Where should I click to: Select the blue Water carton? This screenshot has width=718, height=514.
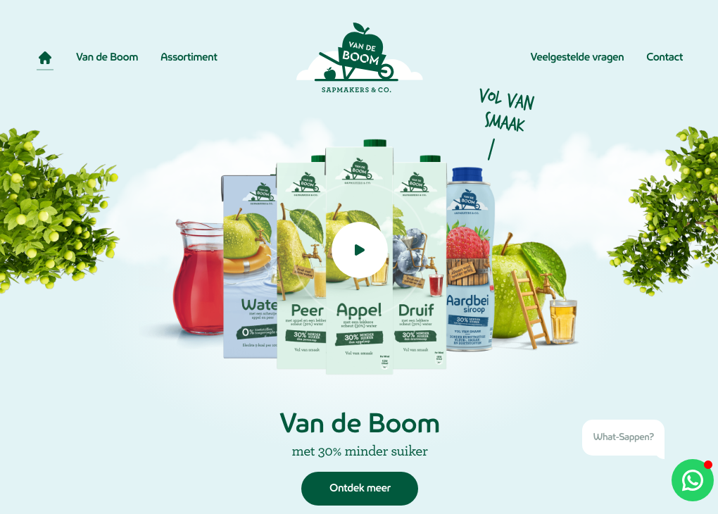250,267
